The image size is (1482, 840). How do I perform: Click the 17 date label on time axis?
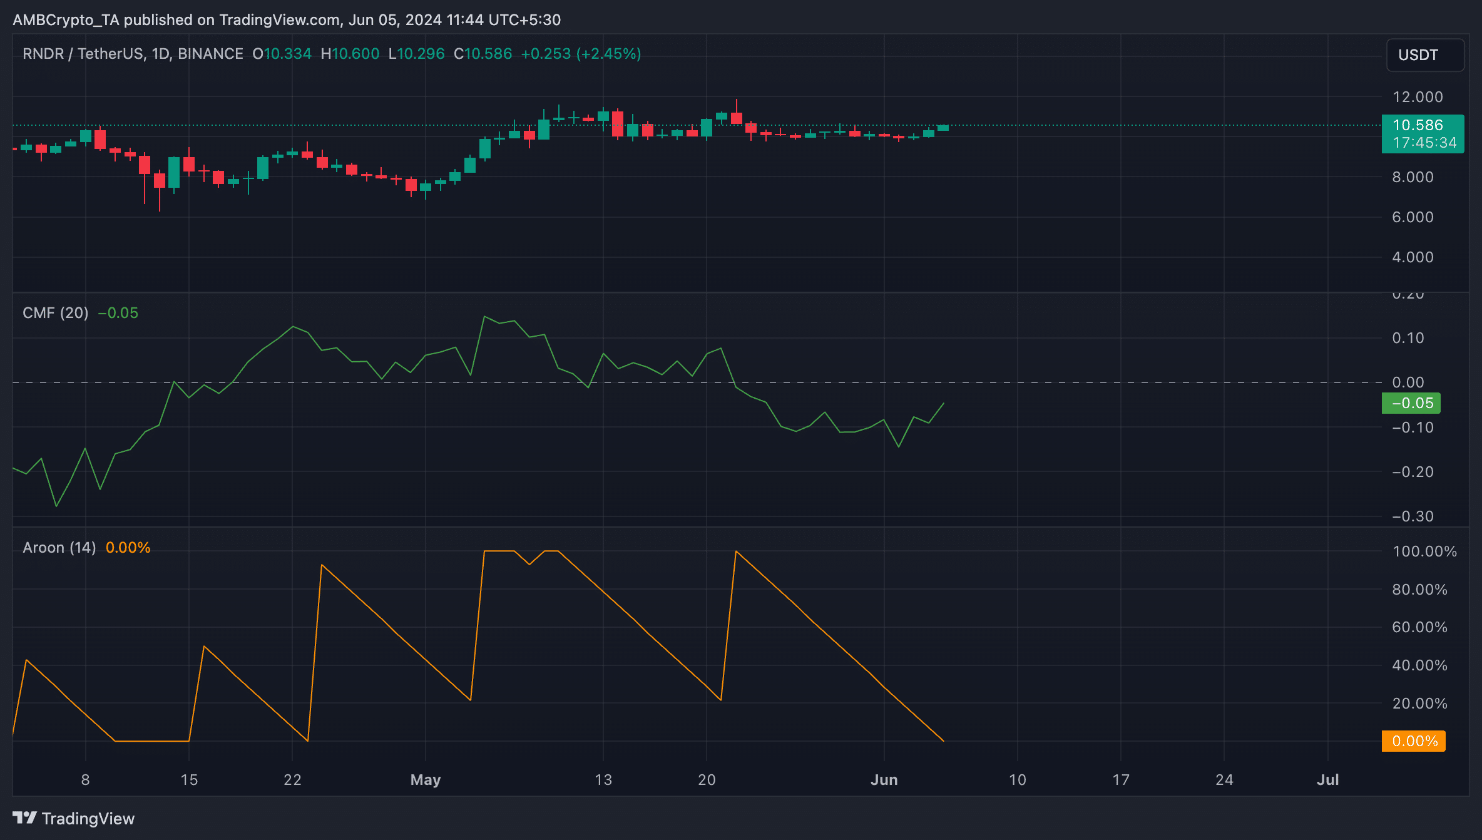(x=1121, y=780)
